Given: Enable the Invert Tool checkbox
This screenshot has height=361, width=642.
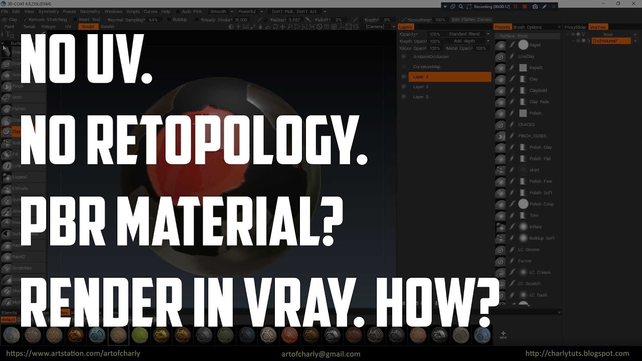Looking at the screenshot, I should 74,20.
